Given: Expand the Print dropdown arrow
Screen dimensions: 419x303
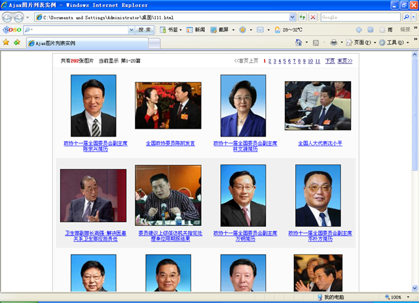Looking at the screenshot, I should click(x=342, y=42).
